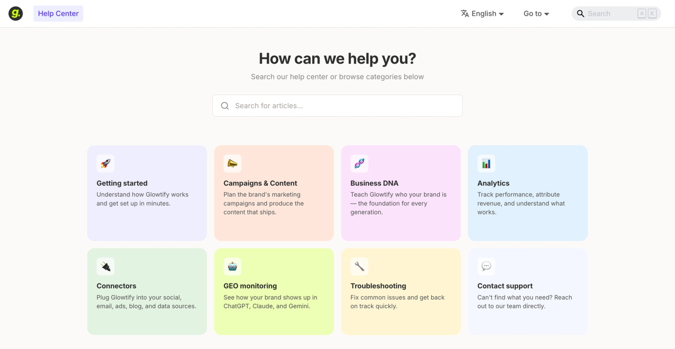Focus the header Search field
Viewport: 675px width, 349px height.
[x=616, y=13]
